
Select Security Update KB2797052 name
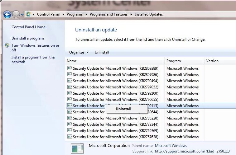pyautogui.click(x=116, y=87)
